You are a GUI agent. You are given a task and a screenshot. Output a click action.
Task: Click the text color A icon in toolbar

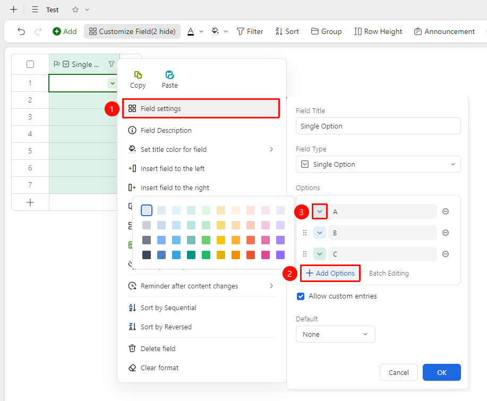click(191, 31)
